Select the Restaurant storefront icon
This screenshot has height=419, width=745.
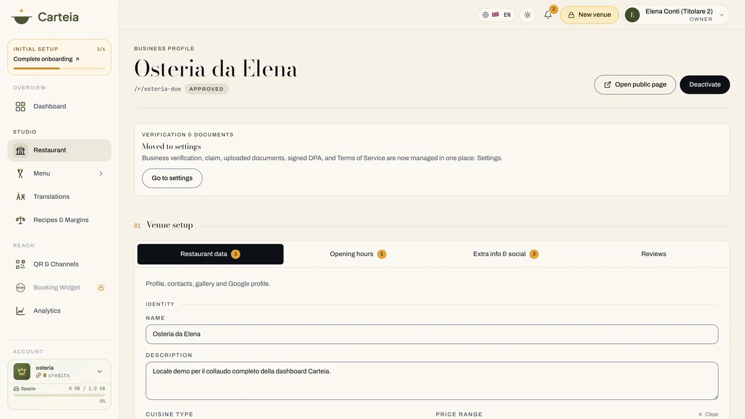(20, 150)
